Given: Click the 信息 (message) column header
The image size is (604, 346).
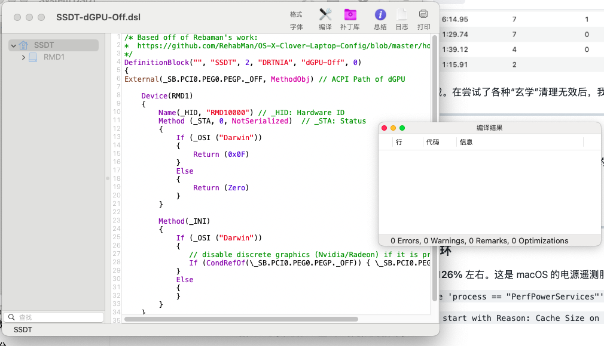Looking at the screenshot, I should click(x=466, y=142).
